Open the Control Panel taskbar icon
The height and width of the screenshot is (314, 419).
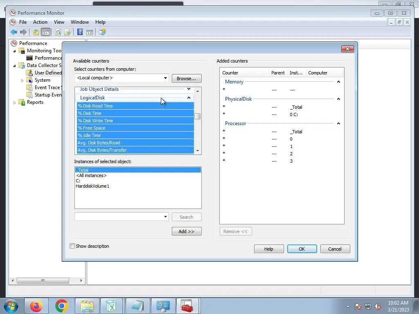coord(163,306)
